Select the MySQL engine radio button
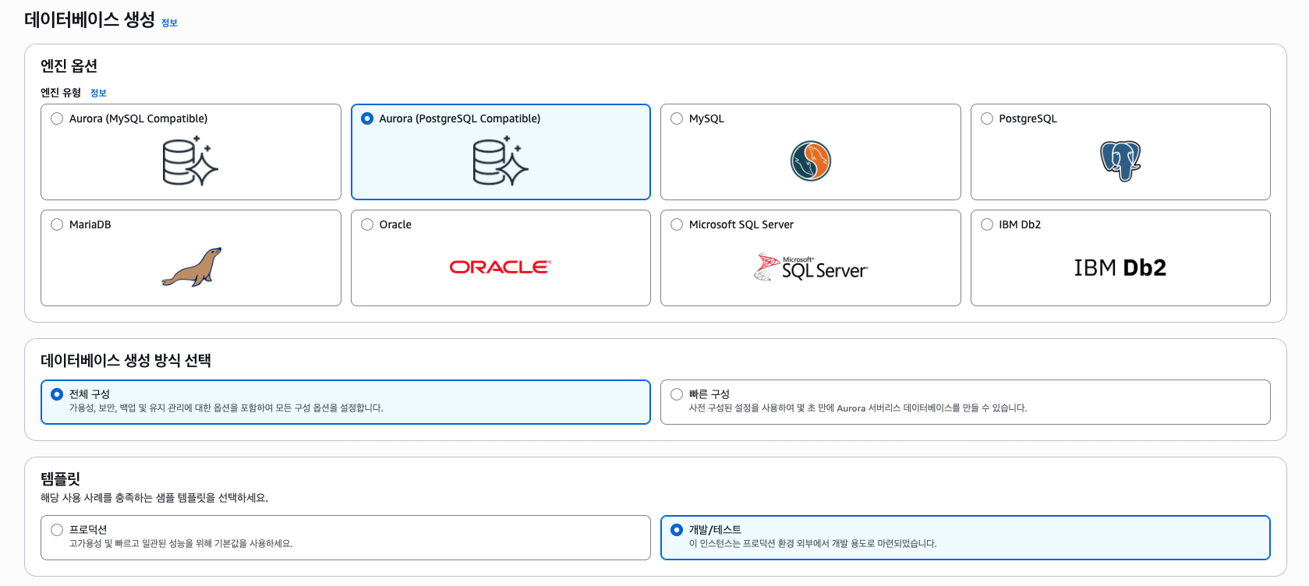Screen dimensions: 1309x586 coord(677,118)
